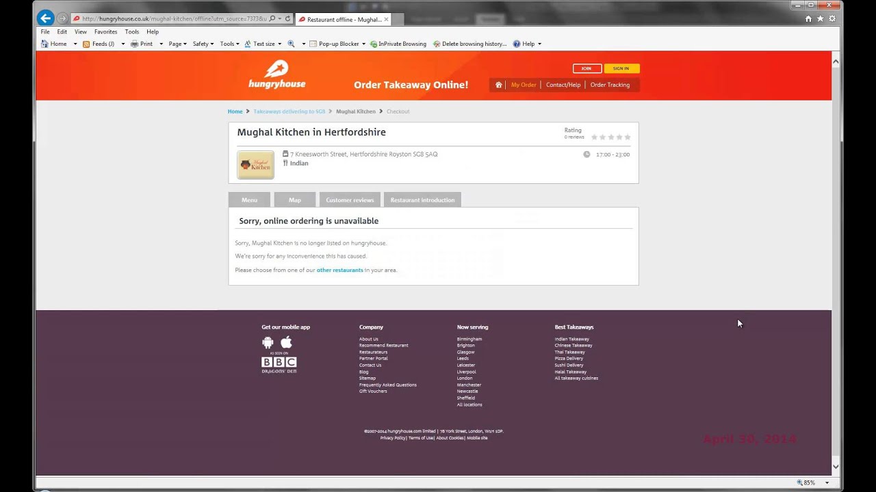Open Contact/Help in site navigation
This screenshot has width=876, height=492.
[563, 85]
